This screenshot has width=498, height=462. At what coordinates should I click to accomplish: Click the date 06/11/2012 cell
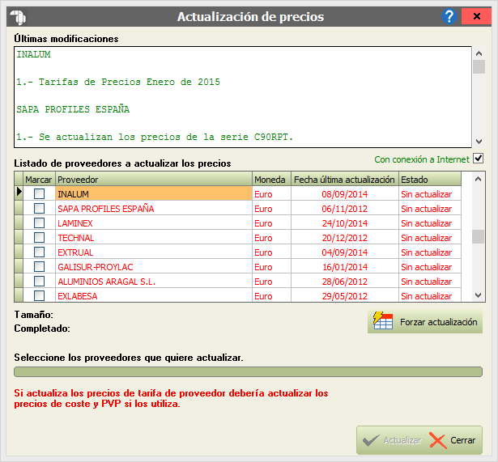[x=345, y=209]
